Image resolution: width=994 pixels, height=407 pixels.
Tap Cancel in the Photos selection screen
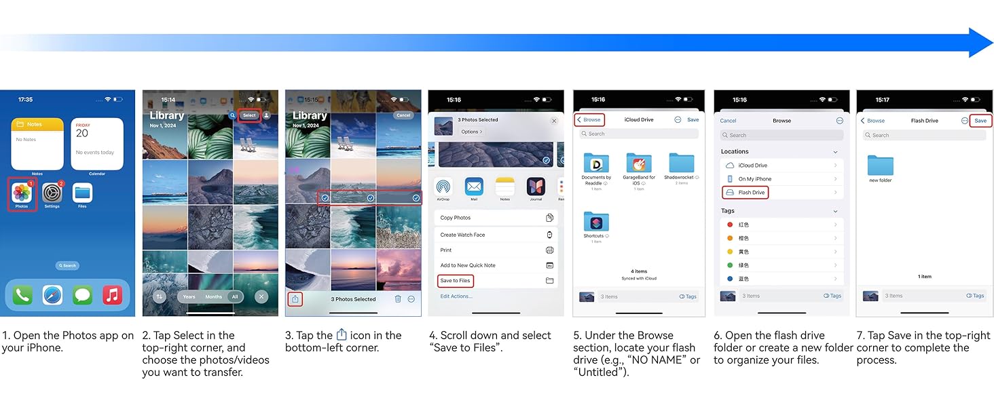pos(403,115)
